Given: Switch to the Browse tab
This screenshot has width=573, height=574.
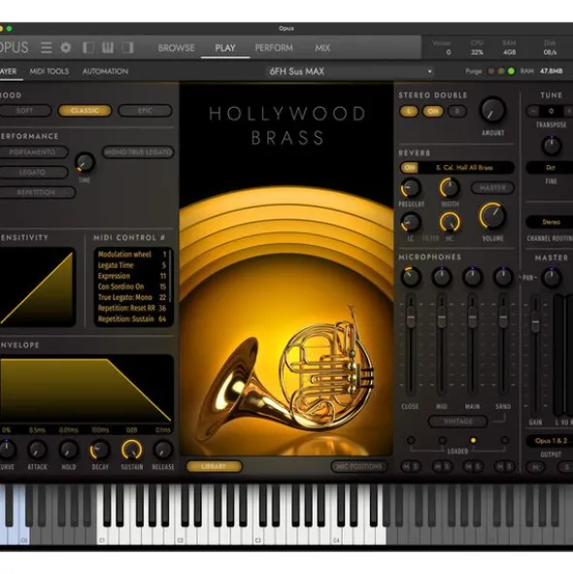Looking at the screenshot, I should (x=176, y=48).
